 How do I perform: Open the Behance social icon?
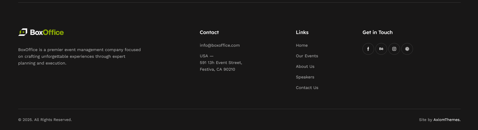click(381, 49)
